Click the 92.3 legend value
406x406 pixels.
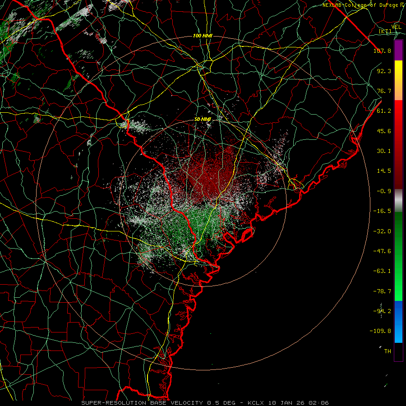point(384,71)
